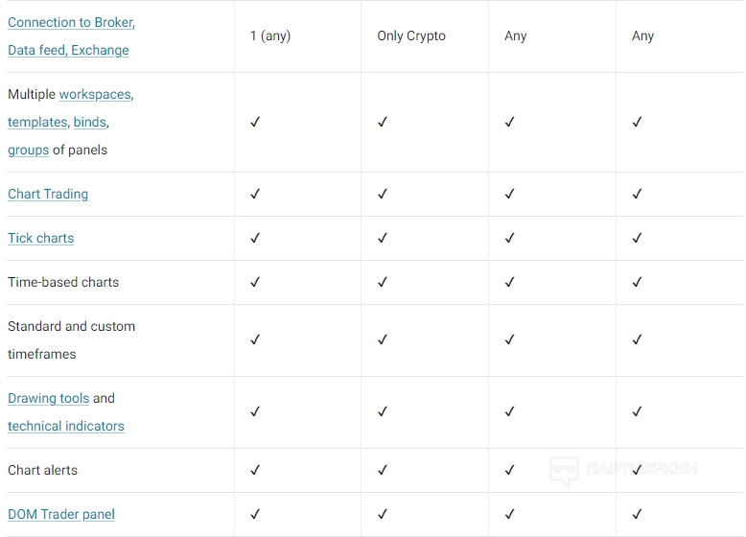The height and width of the screenshot is (537, 746).
Task: Open the Data feed, Exchange link
Action: pos(68,50)
